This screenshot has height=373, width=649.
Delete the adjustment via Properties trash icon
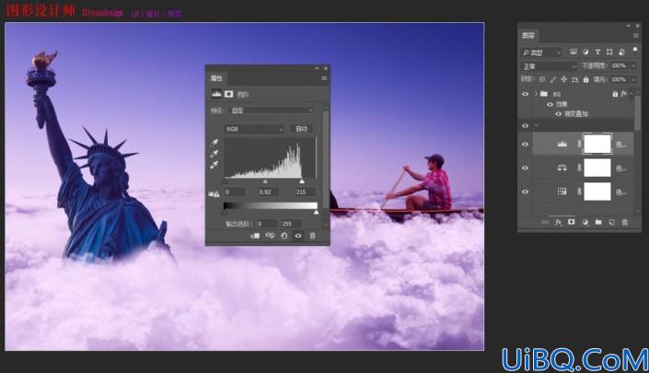[x=312, y=236]
